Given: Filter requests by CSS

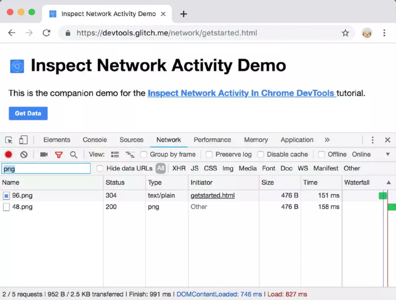Looking at the screenshot, I should (210, 168).
